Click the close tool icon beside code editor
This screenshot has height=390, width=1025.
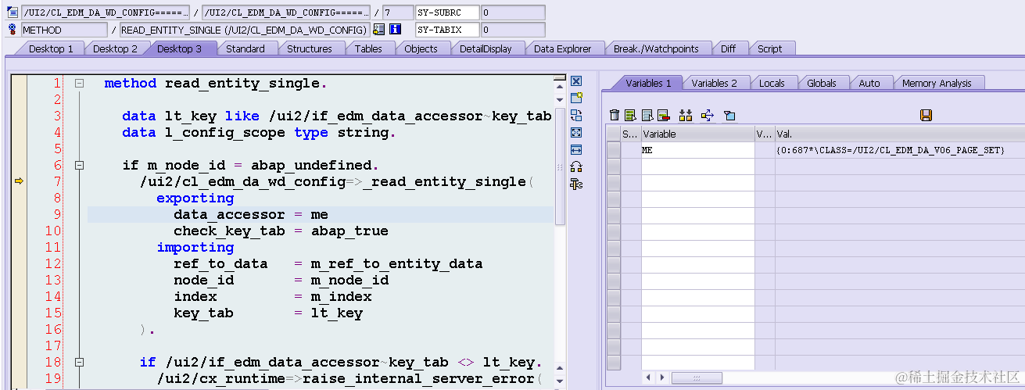[576, 81]
